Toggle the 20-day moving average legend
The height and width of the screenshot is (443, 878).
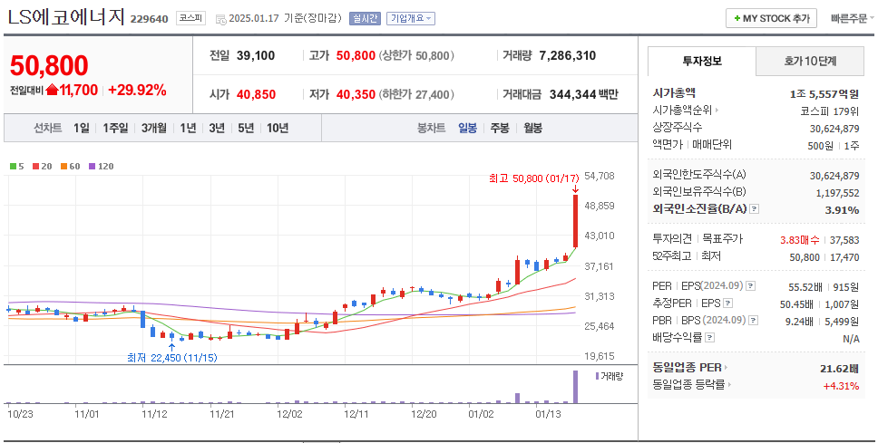pos(41,166)
